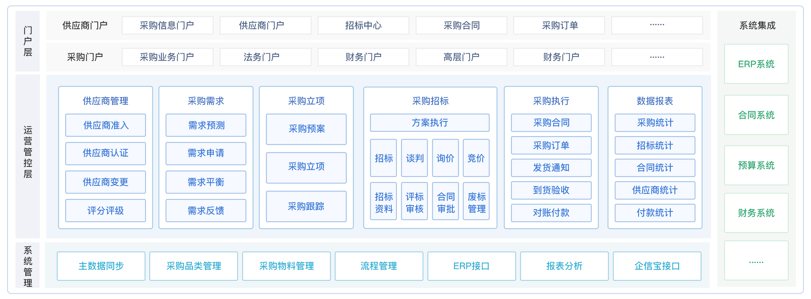
Task: Click the 供应商统计 report box
Action: pyautogui.click(x=655, y=190)
